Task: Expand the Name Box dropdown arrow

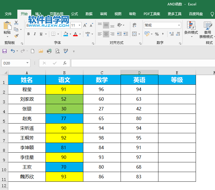Action: coord(28,63)
